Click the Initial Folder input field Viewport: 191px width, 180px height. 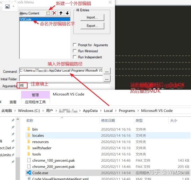(x=61, y=78)
